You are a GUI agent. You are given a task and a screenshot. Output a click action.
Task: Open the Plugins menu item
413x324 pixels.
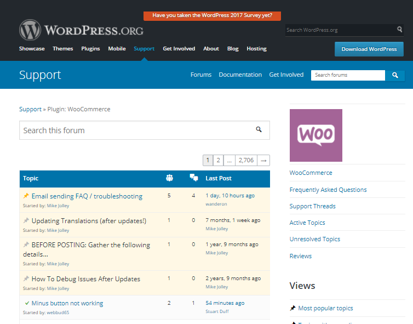(x=90, y=49)
